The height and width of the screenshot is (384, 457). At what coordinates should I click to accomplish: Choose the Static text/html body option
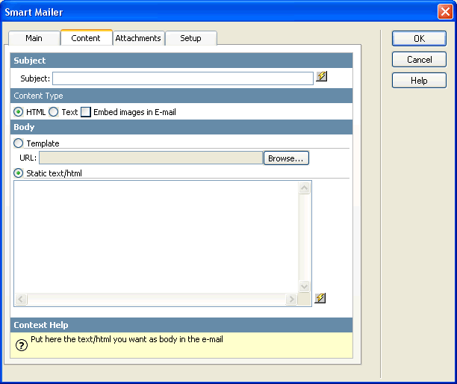click(19, 173)
